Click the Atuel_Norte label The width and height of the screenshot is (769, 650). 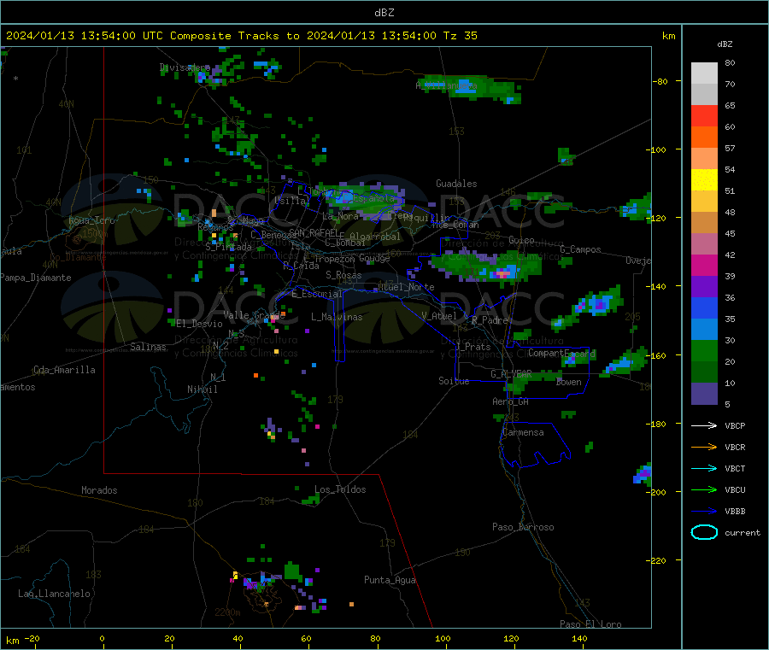point(406,287)
